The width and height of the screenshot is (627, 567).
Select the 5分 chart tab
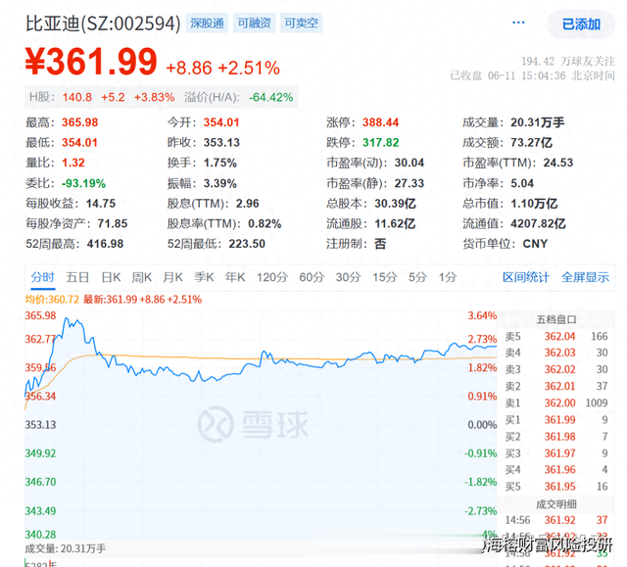(x=417, y=277)
